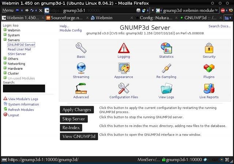234x164 pixels.
Task: Click the System Information sidebar icon
Action: point(5,104)
